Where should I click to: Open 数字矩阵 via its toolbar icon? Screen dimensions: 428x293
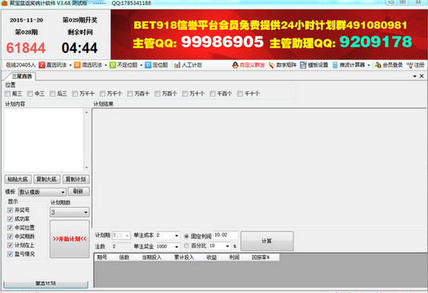point(272,65)
